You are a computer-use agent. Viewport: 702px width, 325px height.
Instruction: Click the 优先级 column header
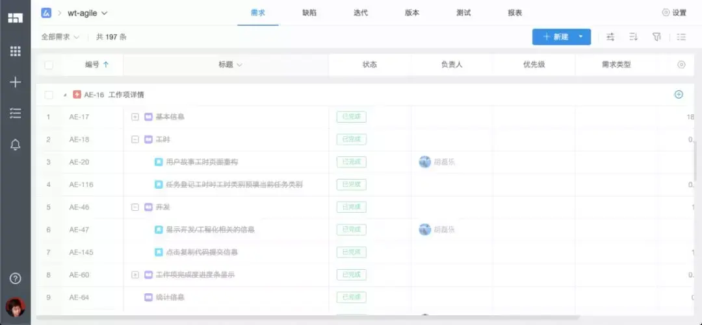(534, 65)
